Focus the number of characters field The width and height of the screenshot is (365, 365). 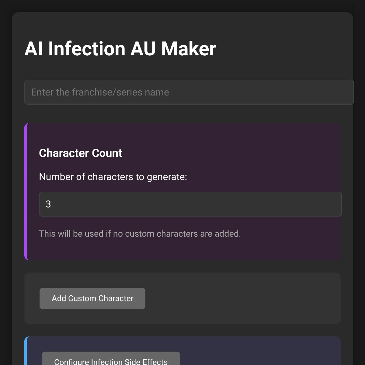(x=190, y=204)
